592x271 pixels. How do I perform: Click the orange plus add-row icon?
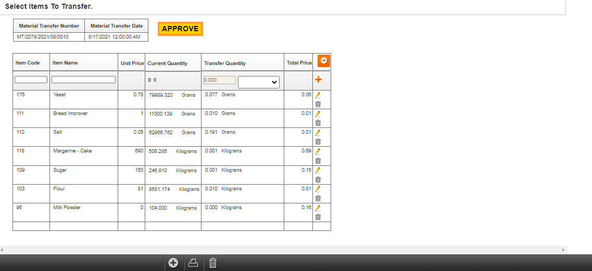coord(318,80)
